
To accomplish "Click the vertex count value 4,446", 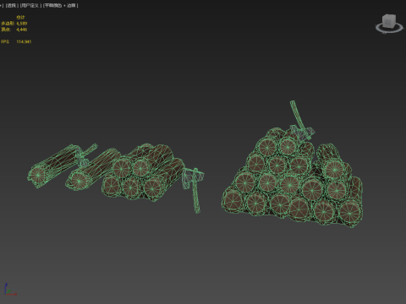I will tap(22, 30).
